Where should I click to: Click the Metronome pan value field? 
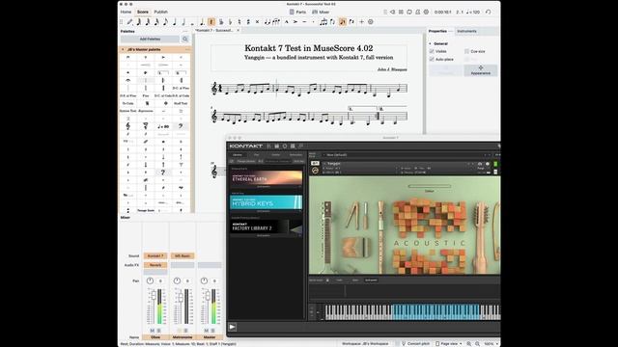click(187, 280)
